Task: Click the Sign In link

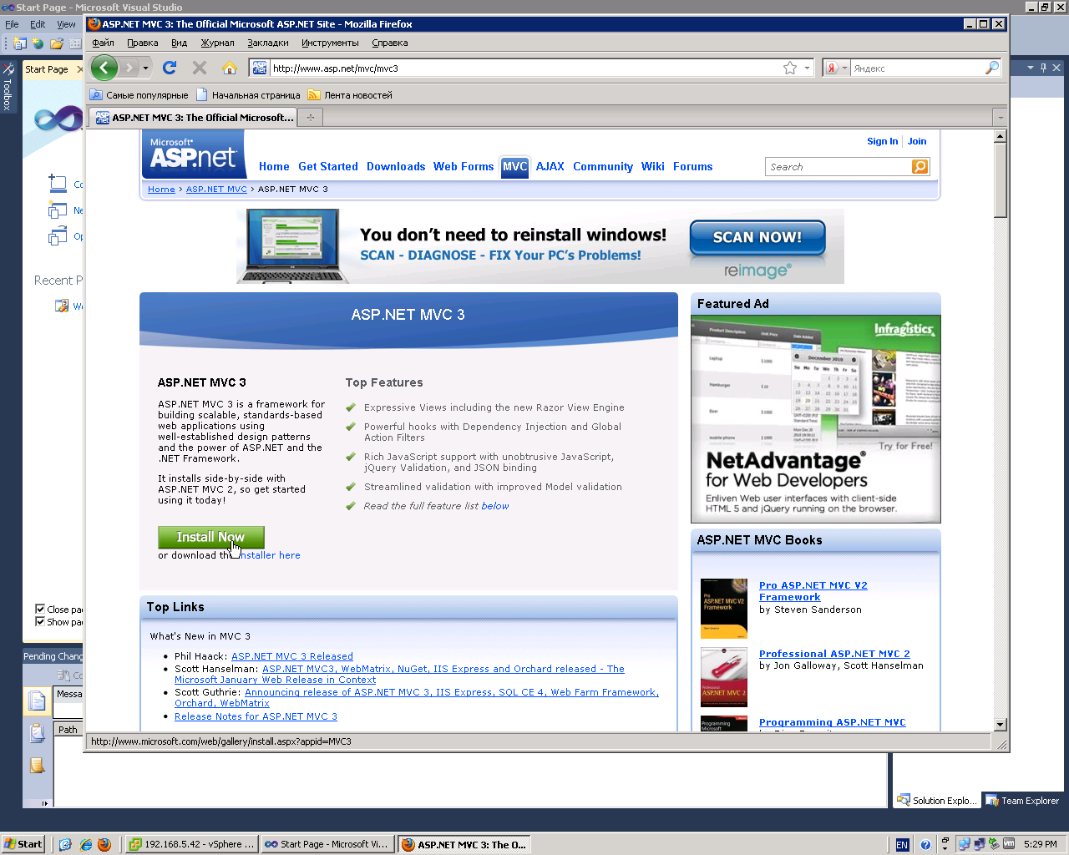Action: [883, 141]
